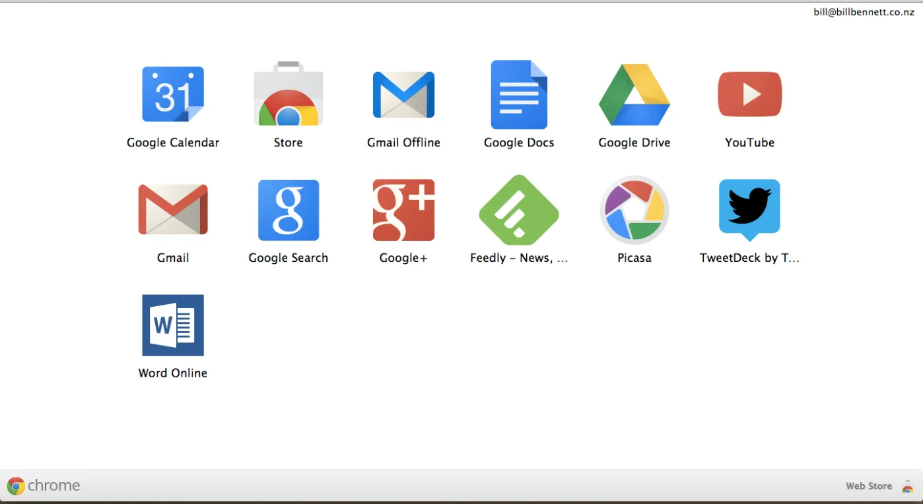Viewport: 923px width, 504px height.
Task: Launch the green Feedly icon
Action: [x=519, y=210]
